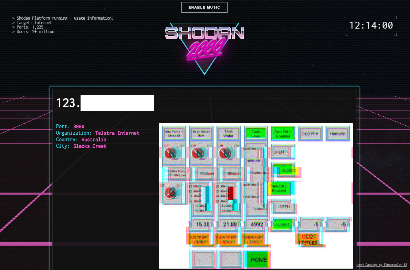Screen dimensions: 410x270
Task: Click OPEN under Tank Fill 2
Action: tap(284, 207)
